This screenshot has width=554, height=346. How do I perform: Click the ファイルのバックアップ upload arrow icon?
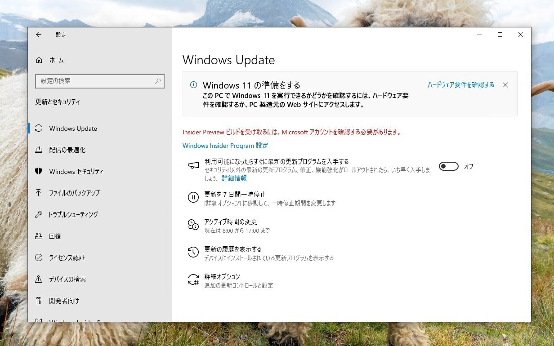click(x=39, y=193)
